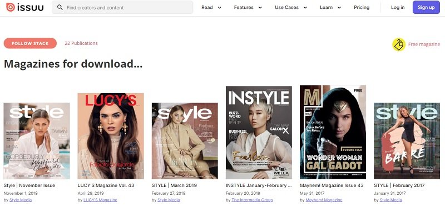The width and height of the screenshot is (445, 212).
Task: Click the 22 Publications text
Action: pos(81,43)
